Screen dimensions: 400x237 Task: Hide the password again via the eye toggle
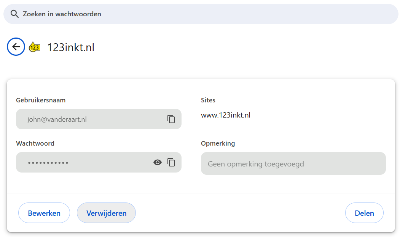(x=157, y=162)
